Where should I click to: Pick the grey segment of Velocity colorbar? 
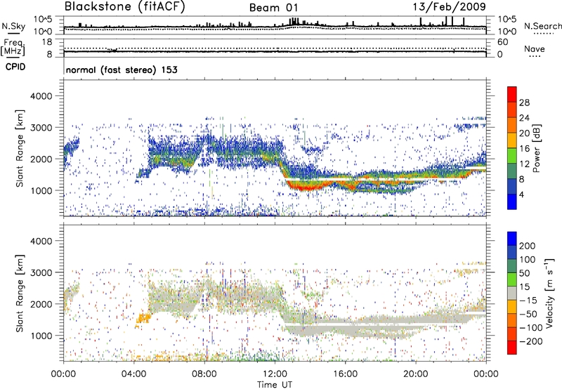coord(512,293)
